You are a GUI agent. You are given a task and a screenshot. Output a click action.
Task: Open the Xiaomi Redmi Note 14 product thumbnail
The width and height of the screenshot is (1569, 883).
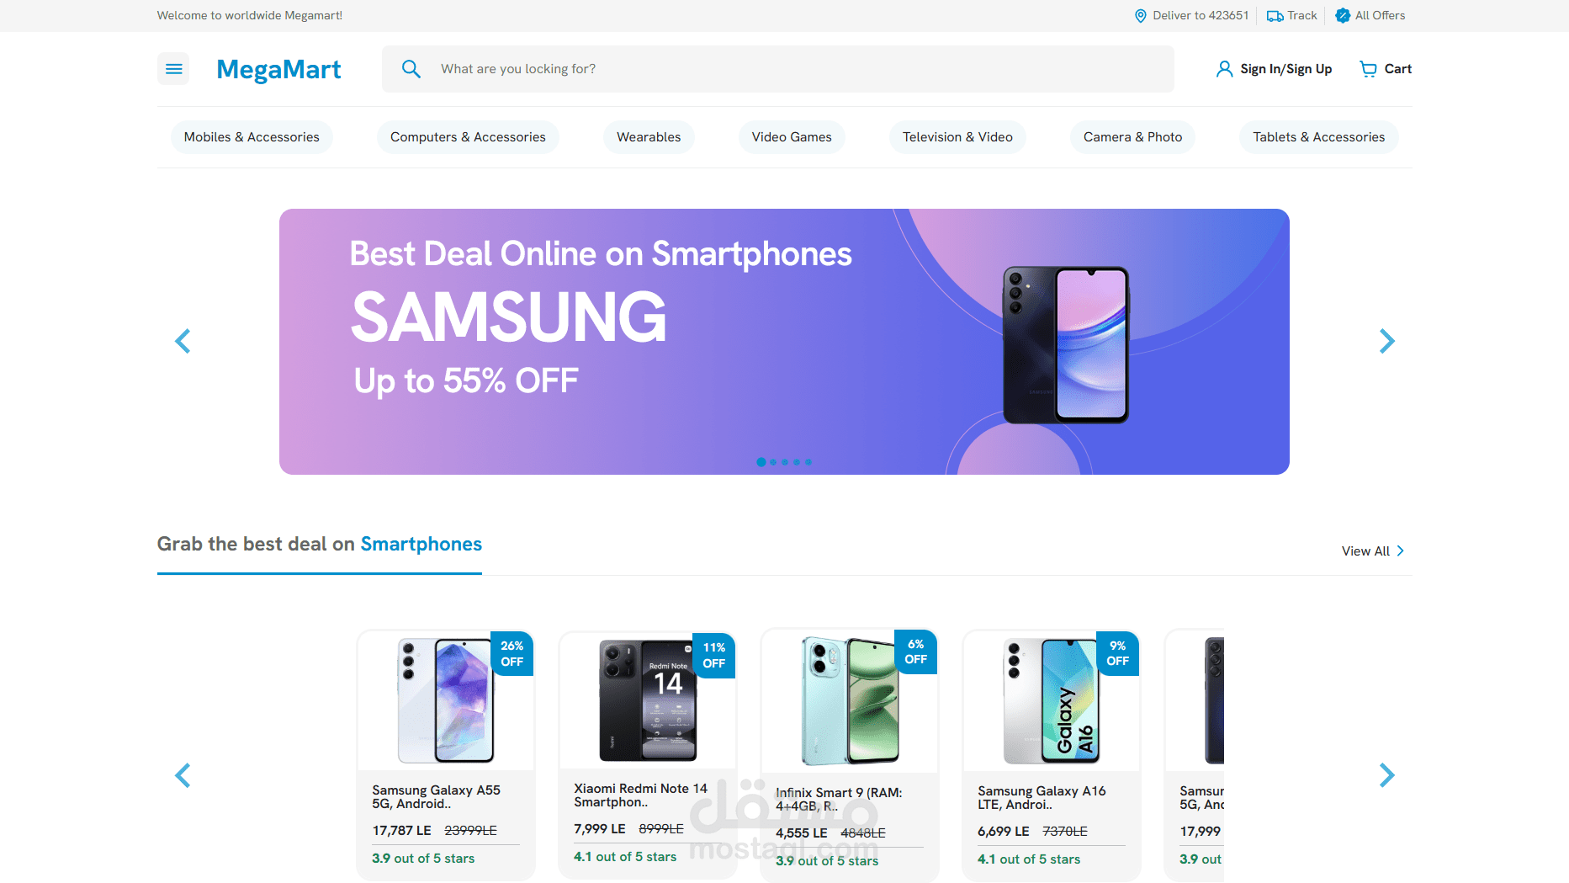[647, 699]
